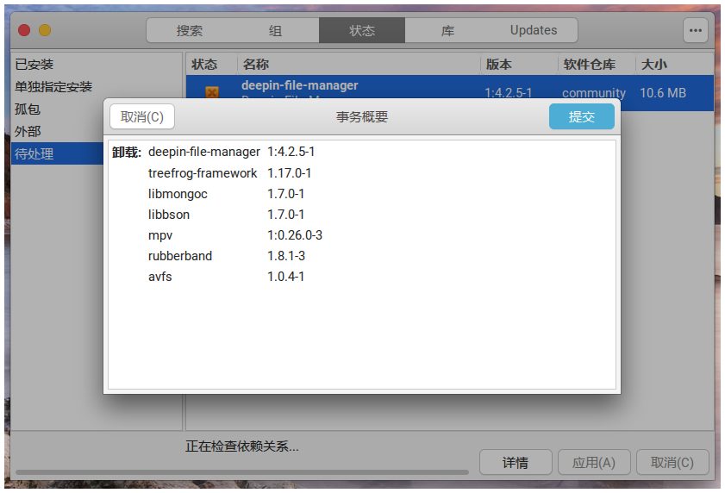Click the 详情 button at the bottom
The image size is (725, 493).
[x=516, y=462]
